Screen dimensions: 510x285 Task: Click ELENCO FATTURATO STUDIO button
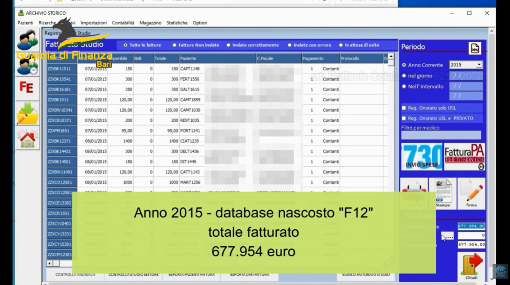[x=366, y=275]
